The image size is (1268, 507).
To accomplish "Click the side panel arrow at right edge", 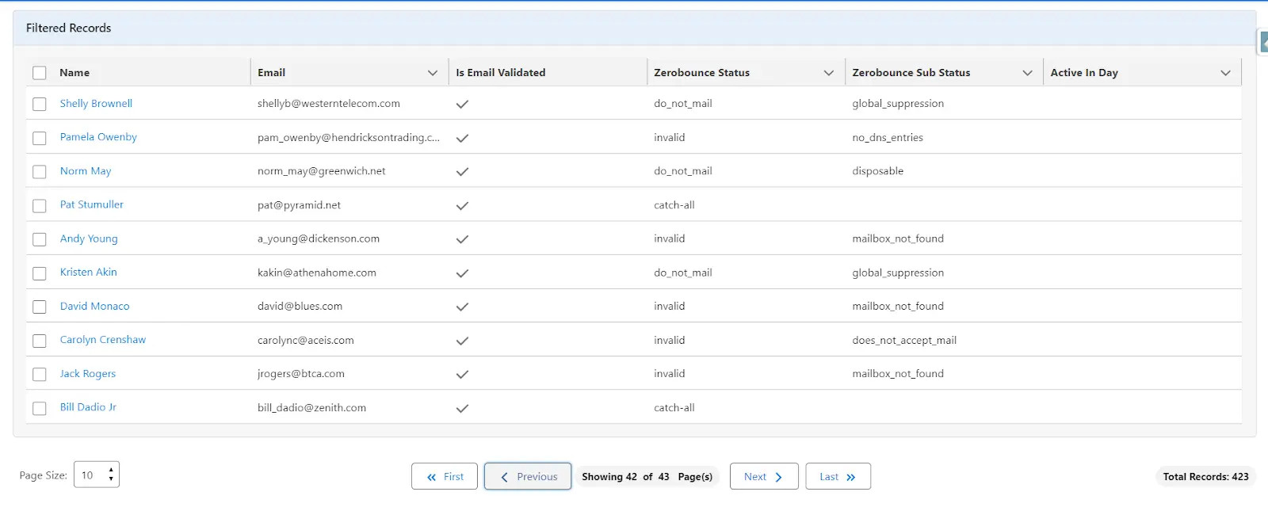I will click(1263, 42).
